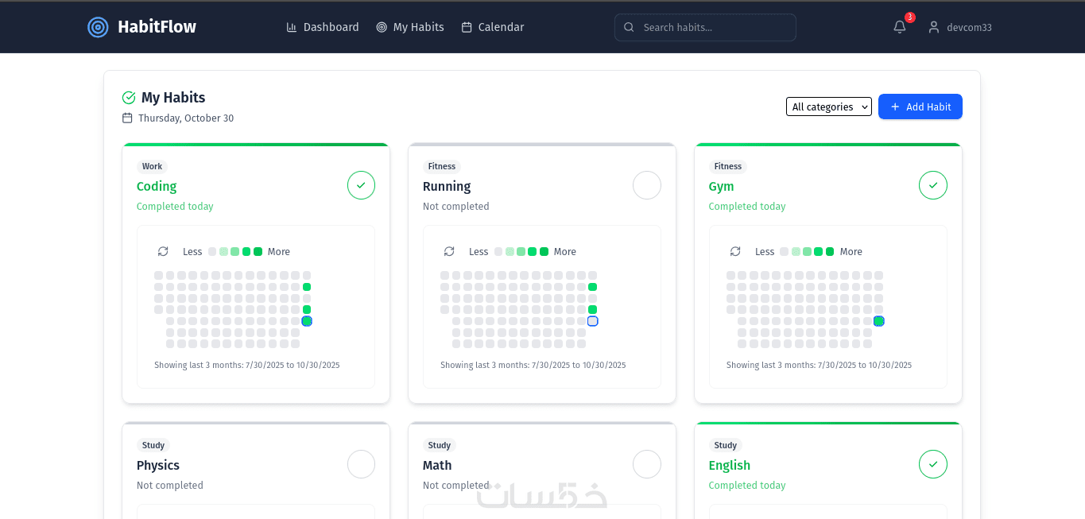The image size is (1085, 519).
Task: Click today's highlighted cell in Gym heatmap
Action: 878,321
